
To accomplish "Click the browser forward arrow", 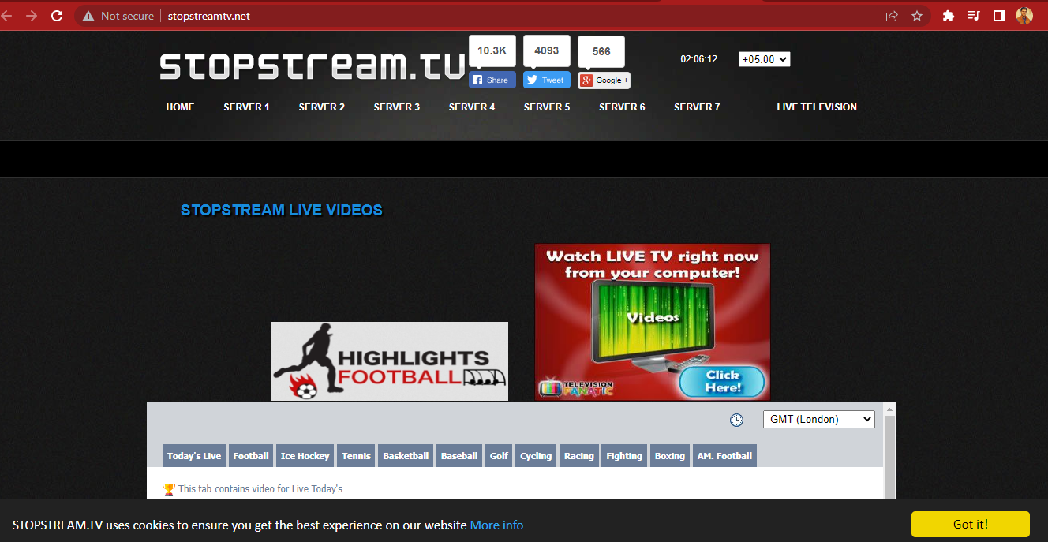I will 32,16.
